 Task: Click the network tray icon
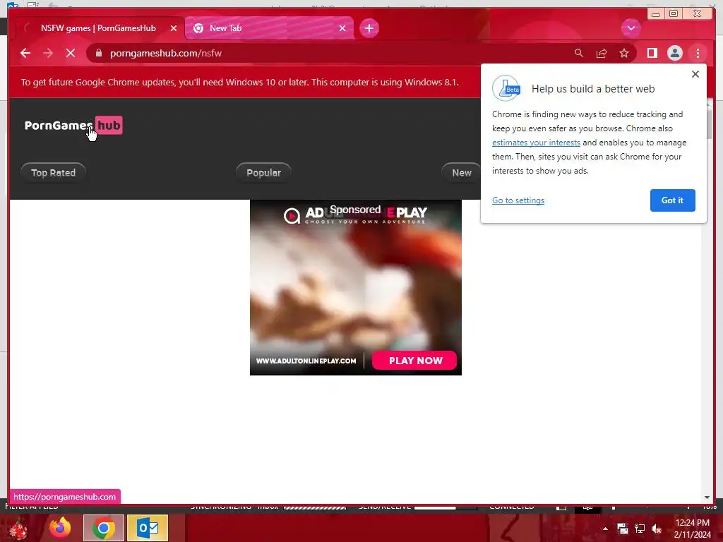(x=640, y=529)
